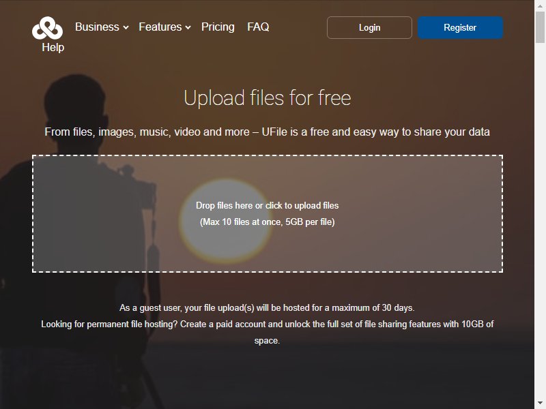Viewport: 546px width, 409px height.
Task: Click the 'Upload files for free' heading
Action: [268, 97]
